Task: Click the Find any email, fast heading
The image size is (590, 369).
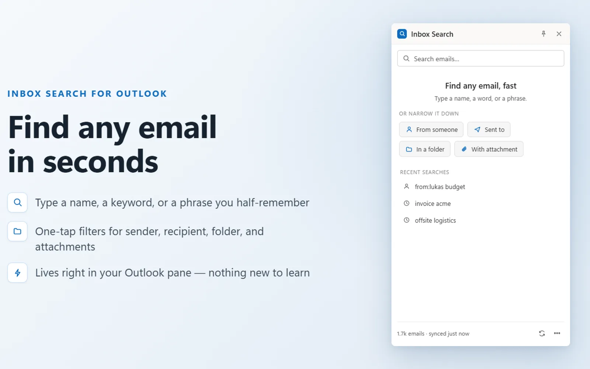Action: 480,86
